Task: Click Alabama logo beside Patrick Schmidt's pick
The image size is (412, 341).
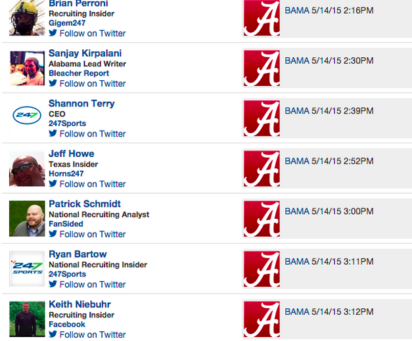Action: coord(262,219)
